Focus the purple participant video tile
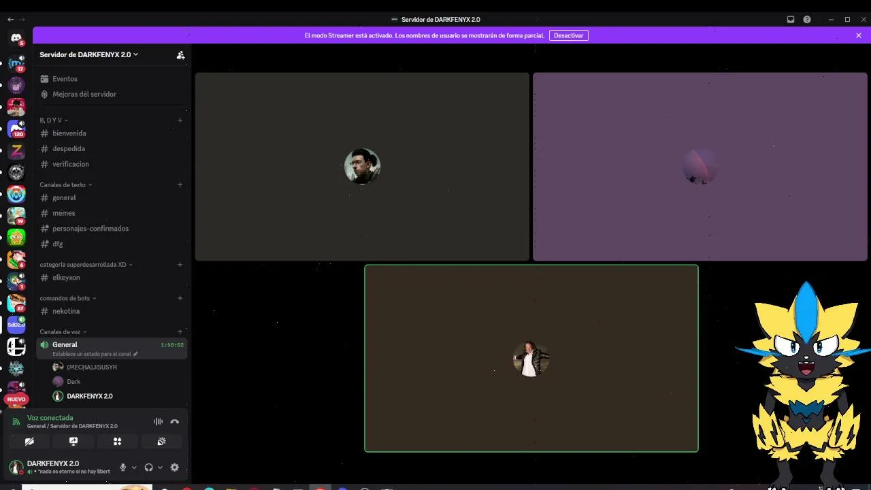The height and width of the screenshot is (490, 871). pos(700,167)
